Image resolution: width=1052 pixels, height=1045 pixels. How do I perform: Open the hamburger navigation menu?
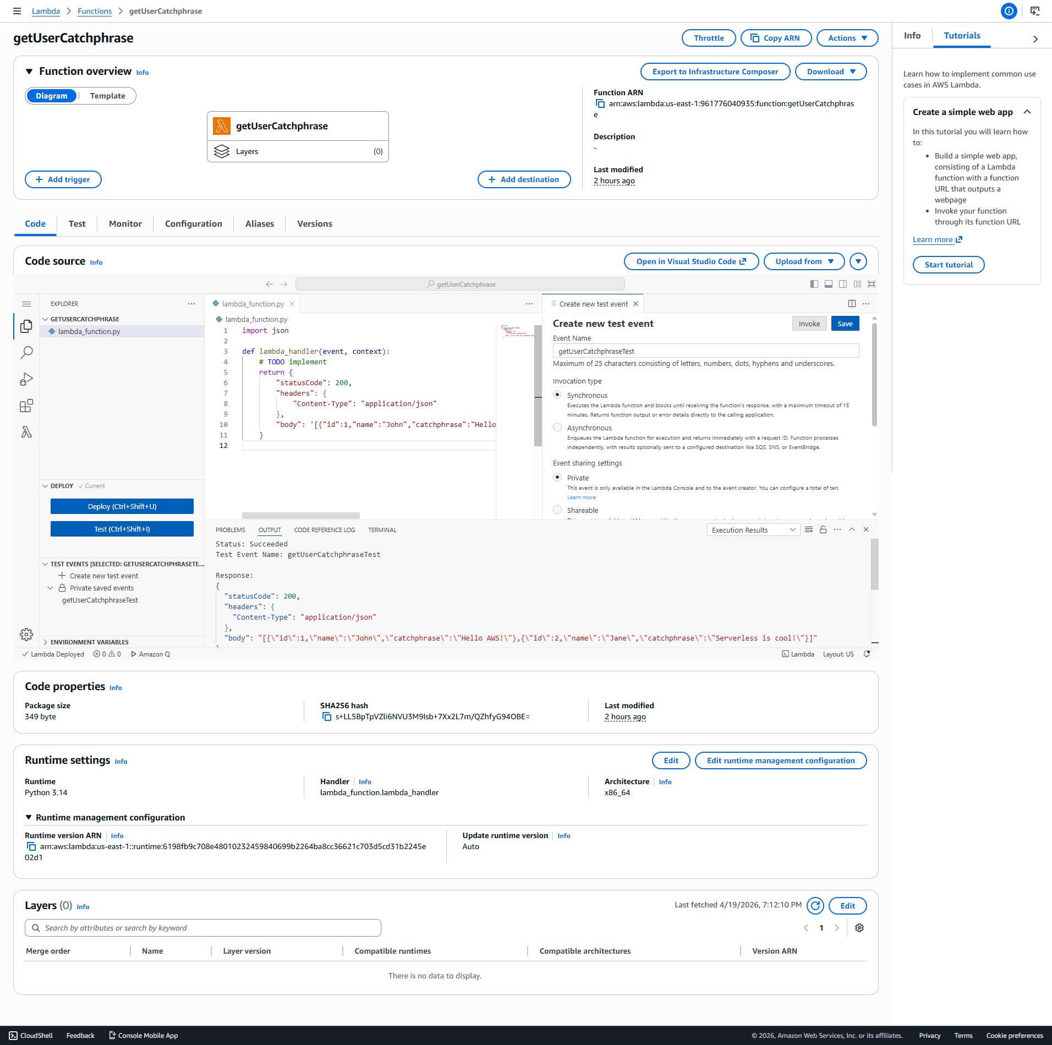(x=17, y=11)
